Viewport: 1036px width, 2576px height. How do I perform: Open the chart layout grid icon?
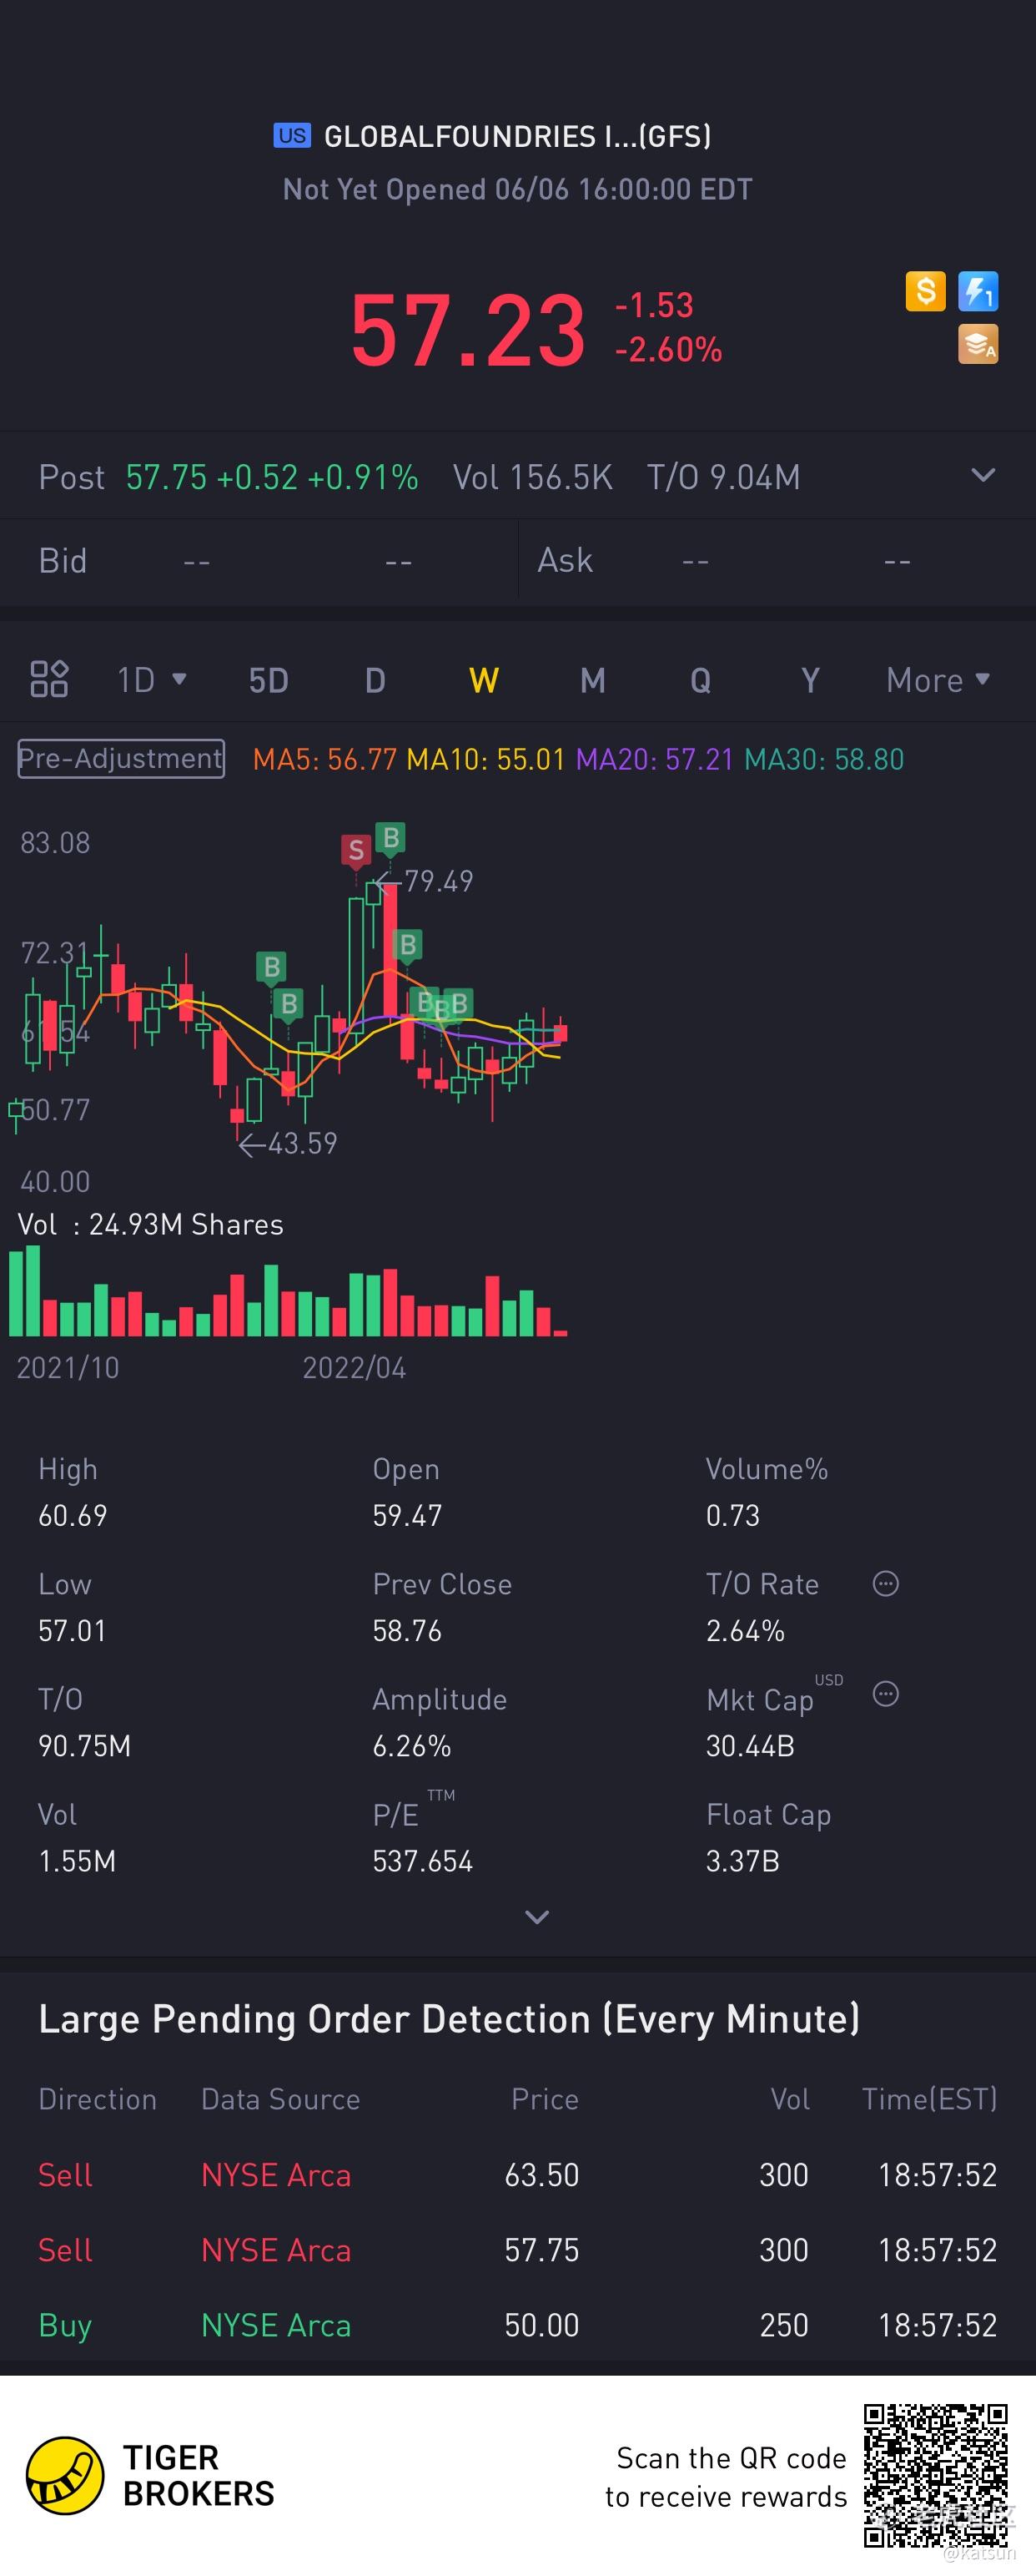coord(49,679)
